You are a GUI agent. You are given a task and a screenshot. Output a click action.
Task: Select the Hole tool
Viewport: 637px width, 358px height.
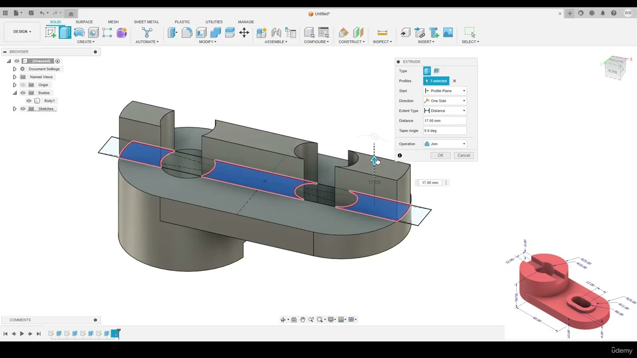click(93, 33)
